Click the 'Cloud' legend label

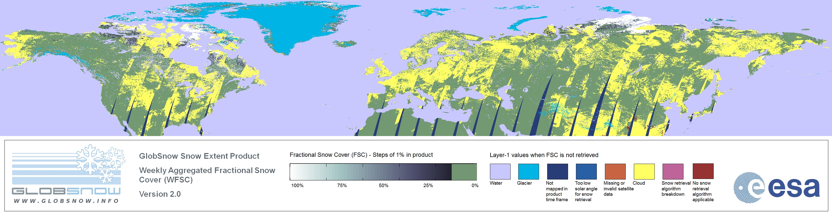[x=638, y=183]
